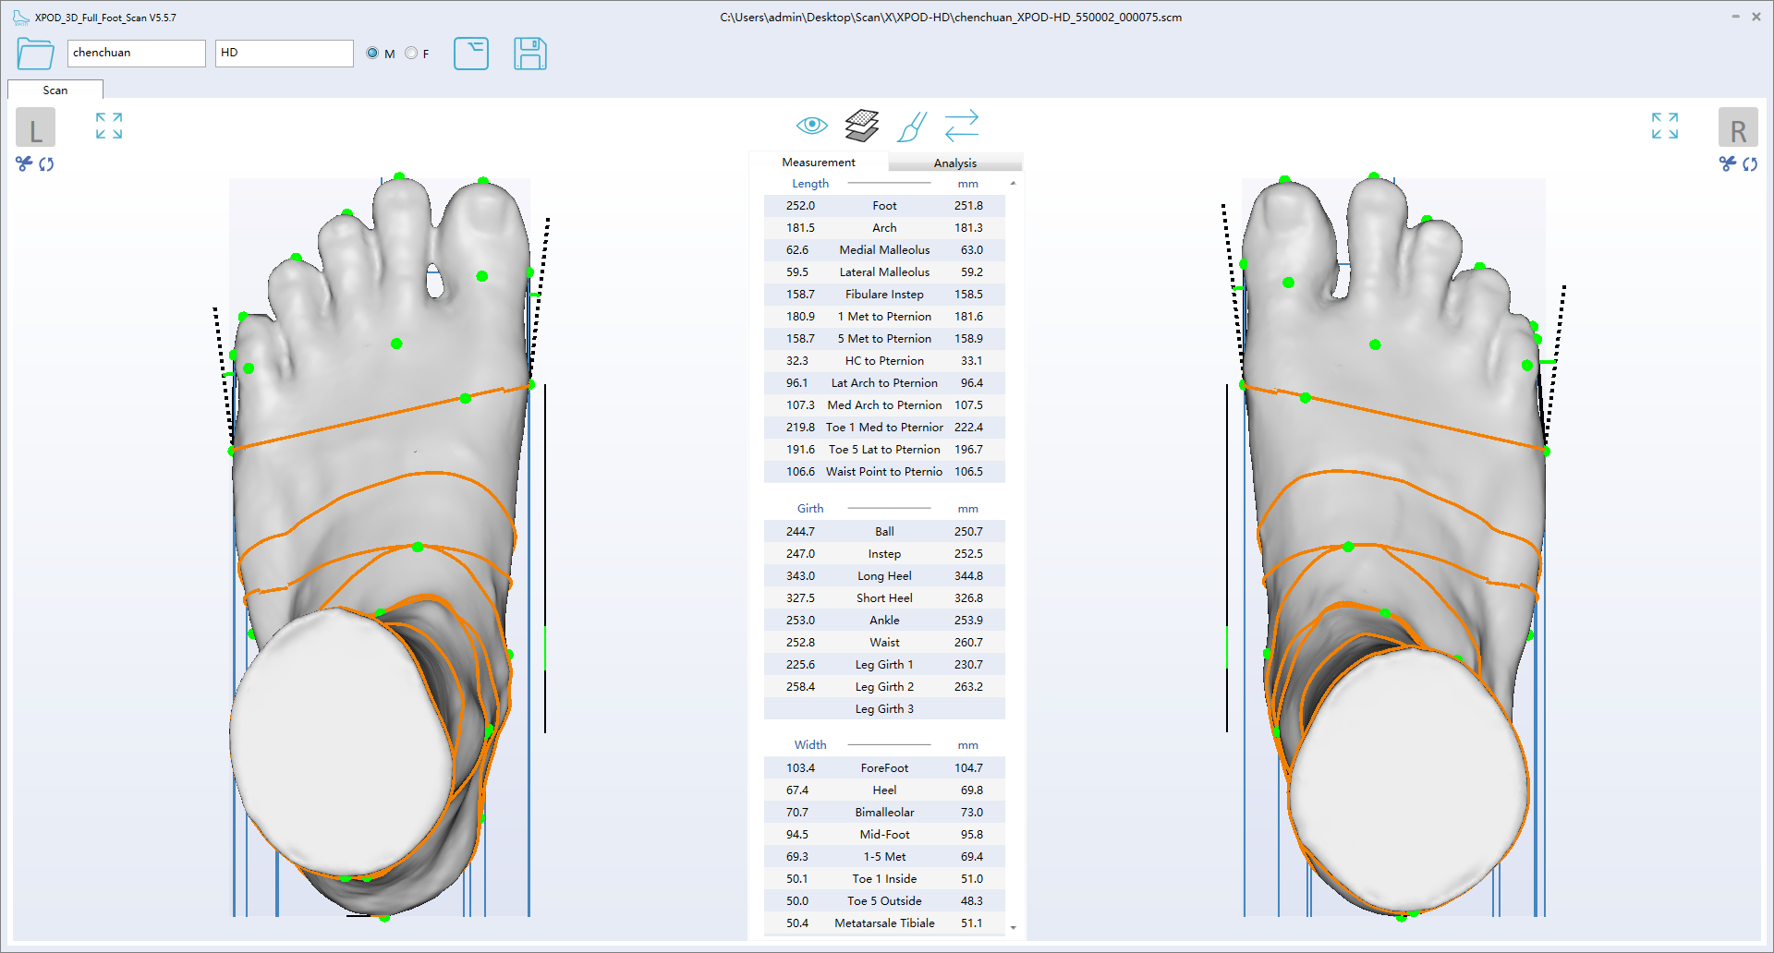Expand the left foot view to fullscreen
The image size is (1774, 953).
109,126
